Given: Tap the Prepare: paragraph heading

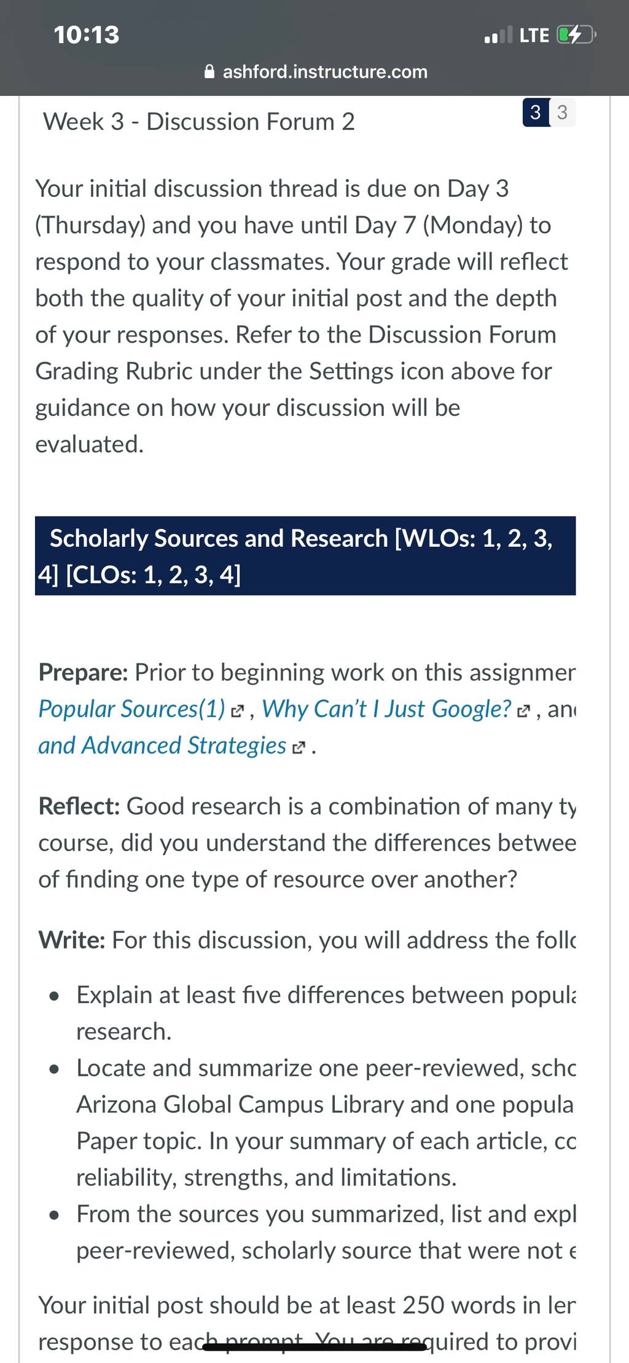Looking at the screenshot, I should tap(83, 672).
